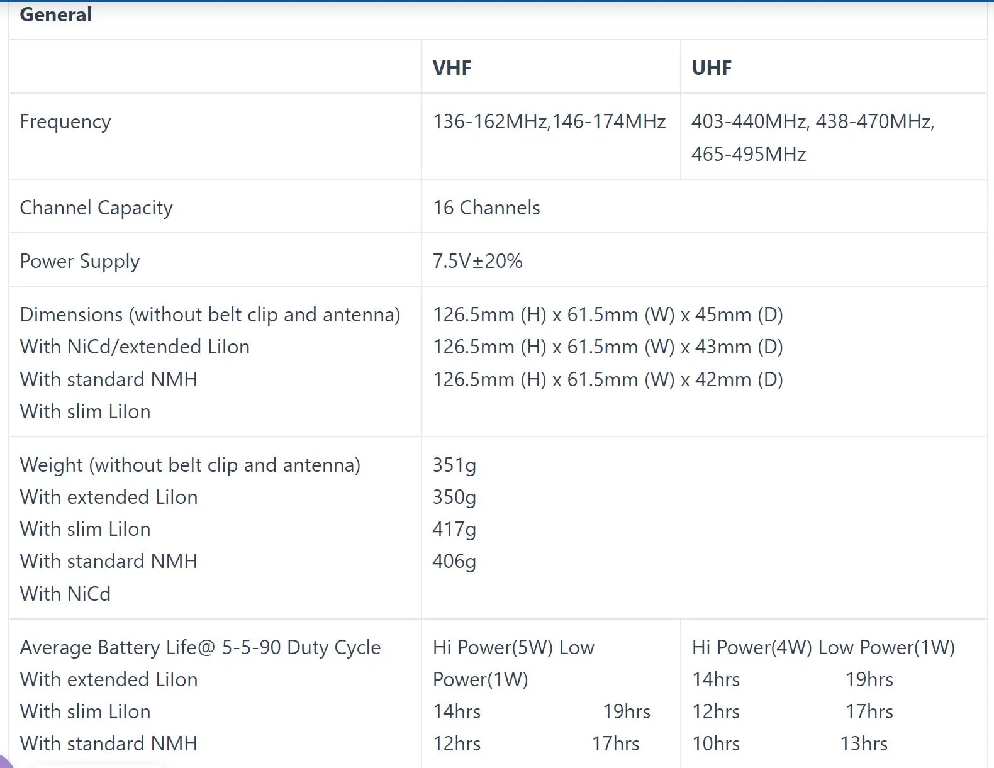
Task: Click the Frequency row label
Action: click(x=65, y=121)
